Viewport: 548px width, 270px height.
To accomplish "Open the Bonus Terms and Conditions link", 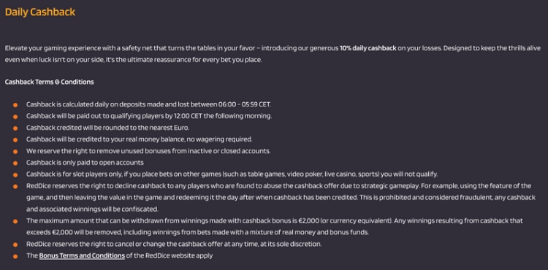I will point(82,255).
